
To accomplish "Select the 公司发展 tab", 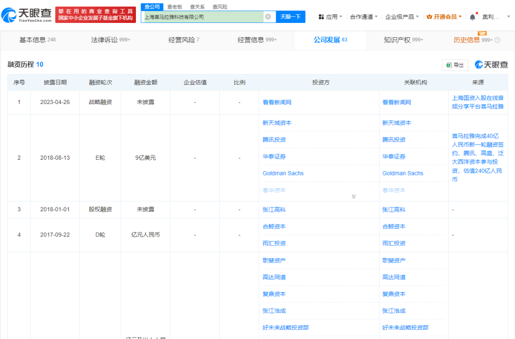I will click(x=330, y=40).
